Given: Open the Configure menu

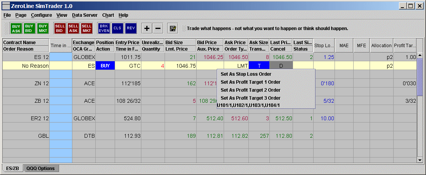Looking at the screenshot, I should tap(41, 15).
